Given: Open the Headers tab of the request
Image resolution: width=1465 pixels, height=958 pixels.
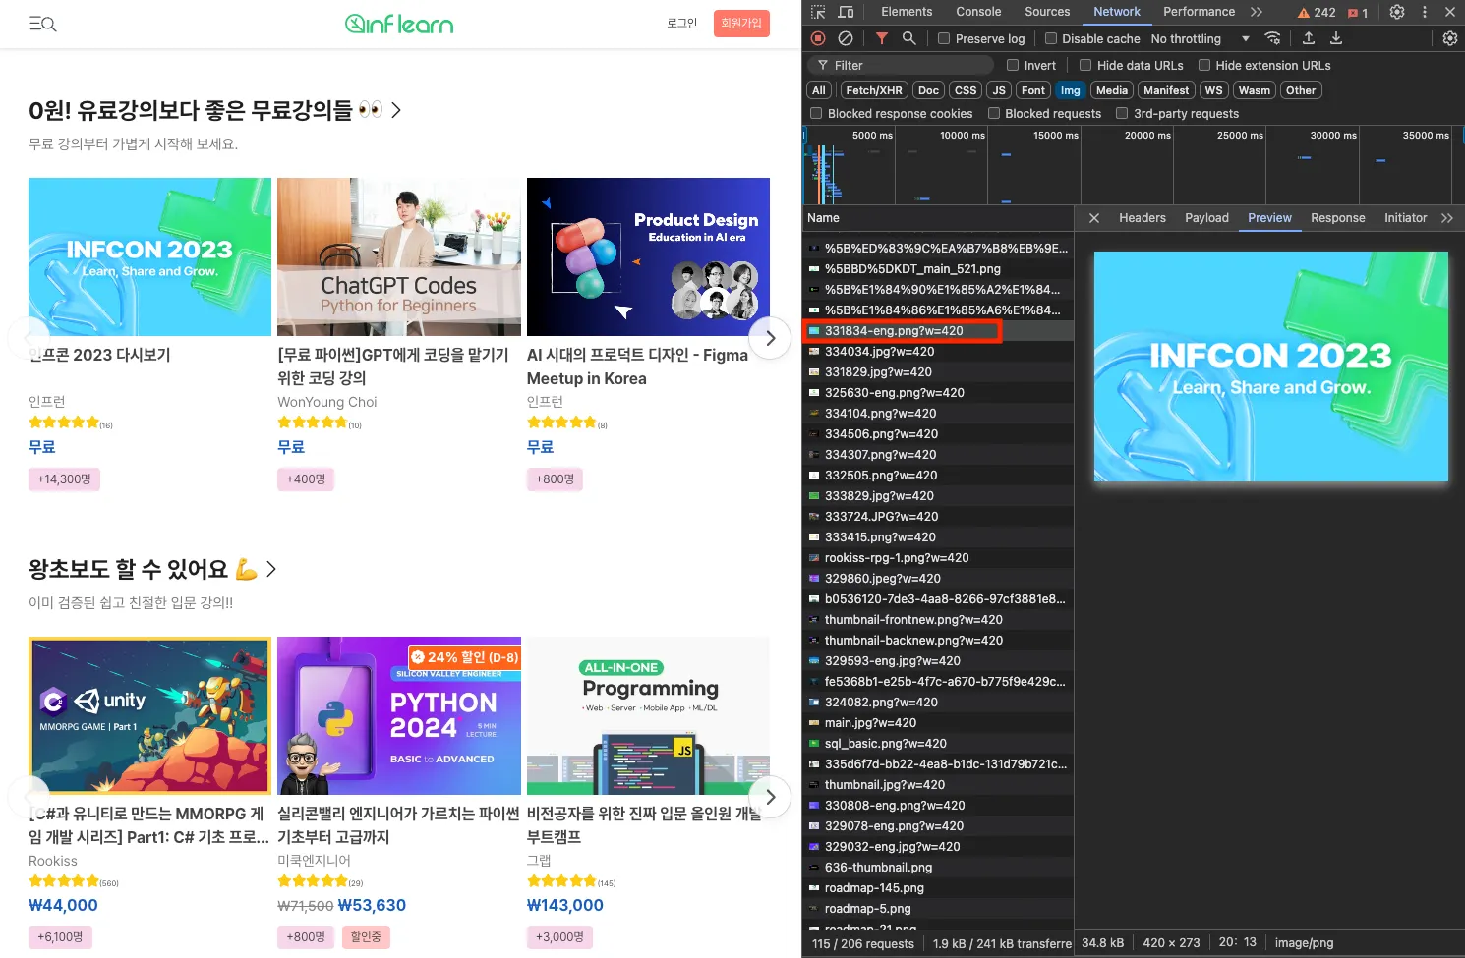Looking at the screenshot, I should (1143, 218).
